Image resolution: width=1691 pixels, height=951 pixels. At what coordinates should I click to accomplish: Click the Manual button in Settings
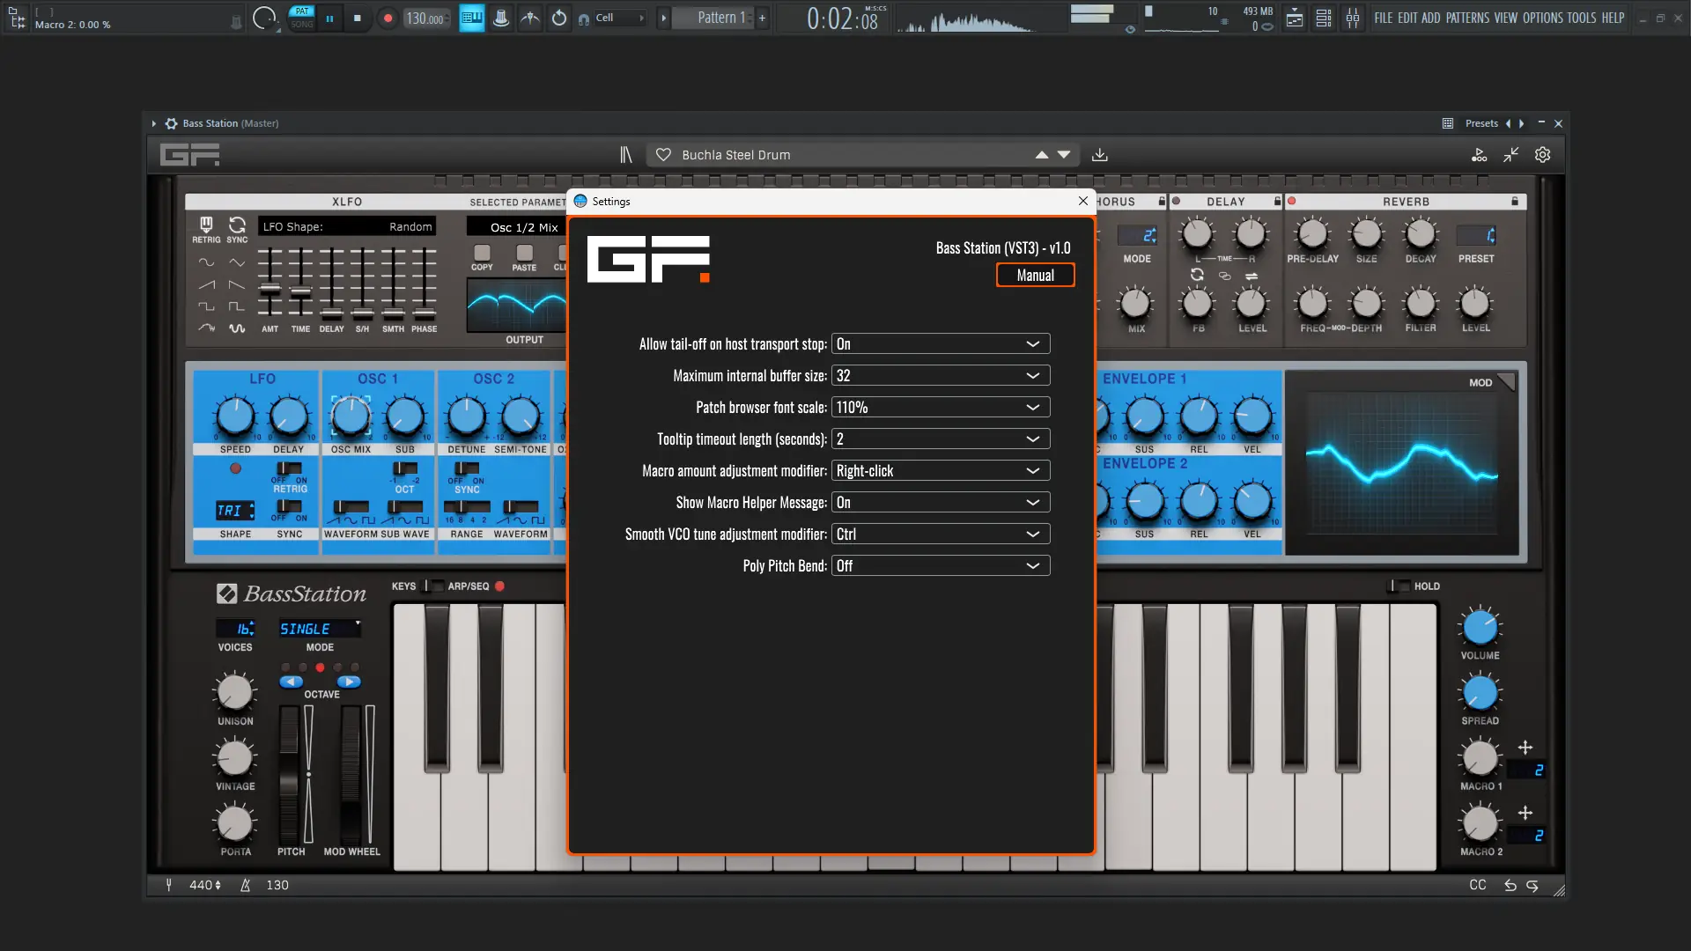coord(1035,276)
